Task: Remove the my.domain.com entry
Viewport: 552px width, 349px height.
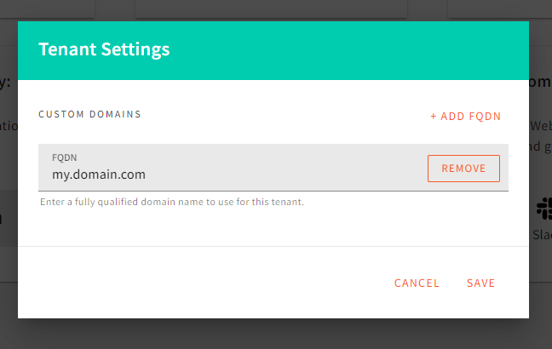Action: [463, 169]
